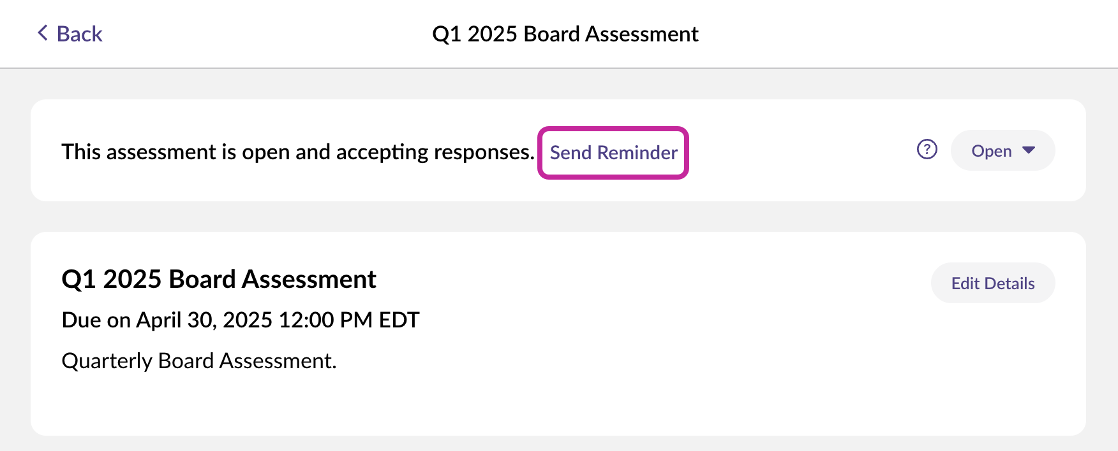Click the bold Q1 2025 Board Assessment heading

[x=219, y=279]
